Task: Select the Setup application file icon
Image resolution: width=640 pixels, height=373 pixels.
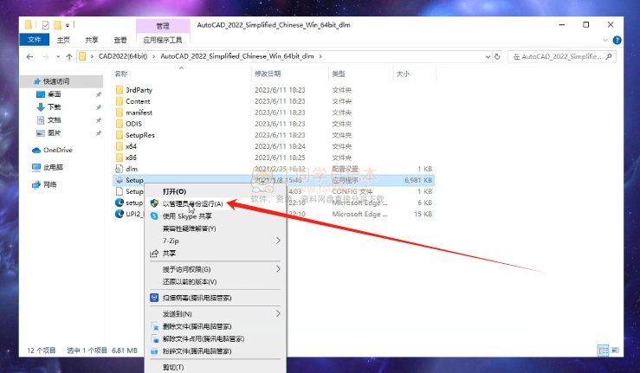Action: [x=120, y=180]
